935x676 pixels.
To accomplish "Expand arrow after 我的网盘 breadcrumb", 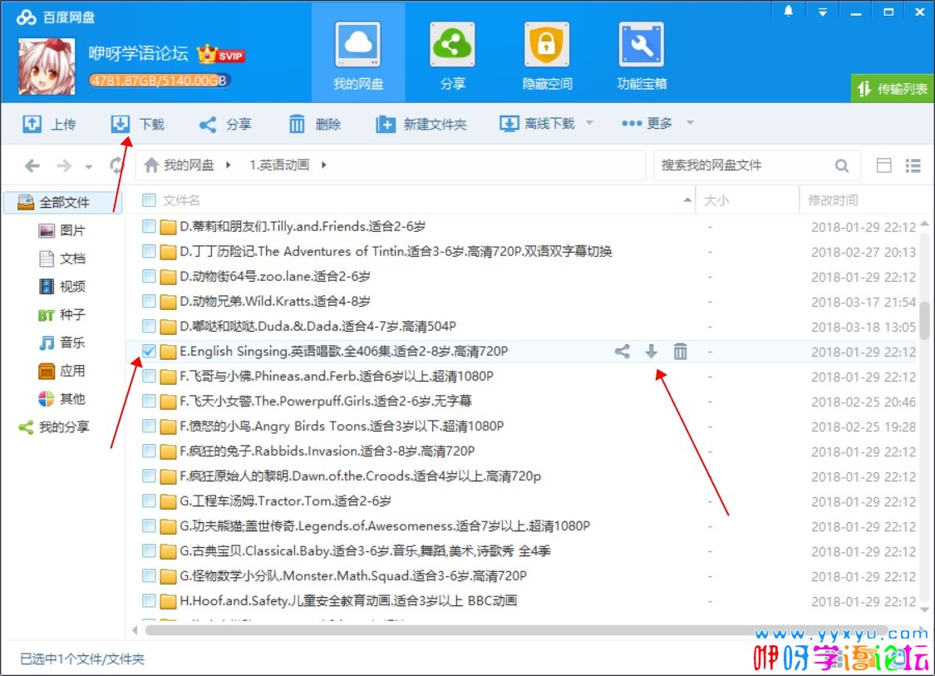I will coord(228,165).
